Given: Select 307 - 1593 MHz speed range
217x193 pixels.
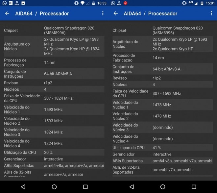Looking at the screenshot, I should point(167,93).
